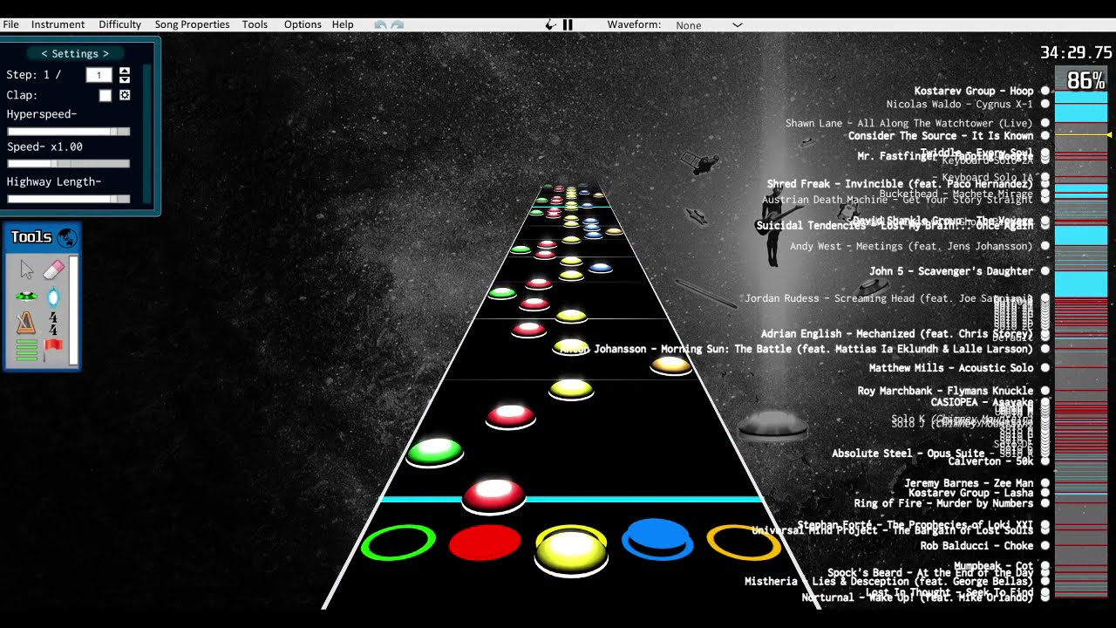The image size is (1116, 628).
Task: Increase Step value with up arrow
Action: click(x=125, y=71)
